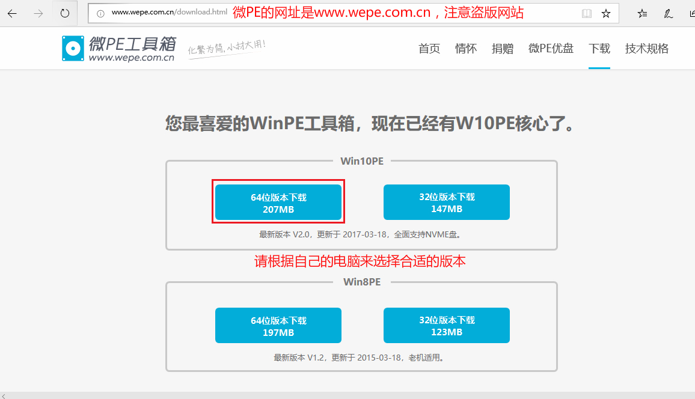Open the 首页 menu item
Viewport: 695px width, 399px height.
click(x=429, y=49)
